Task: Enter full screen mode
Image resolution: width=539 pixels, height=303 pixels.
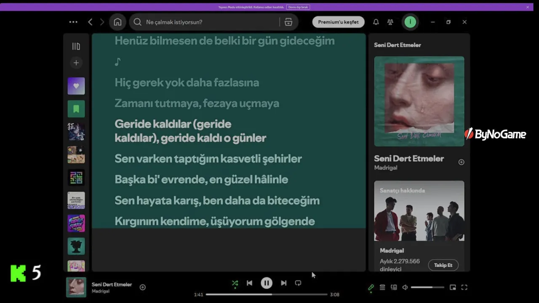Action: pos(464,287)
